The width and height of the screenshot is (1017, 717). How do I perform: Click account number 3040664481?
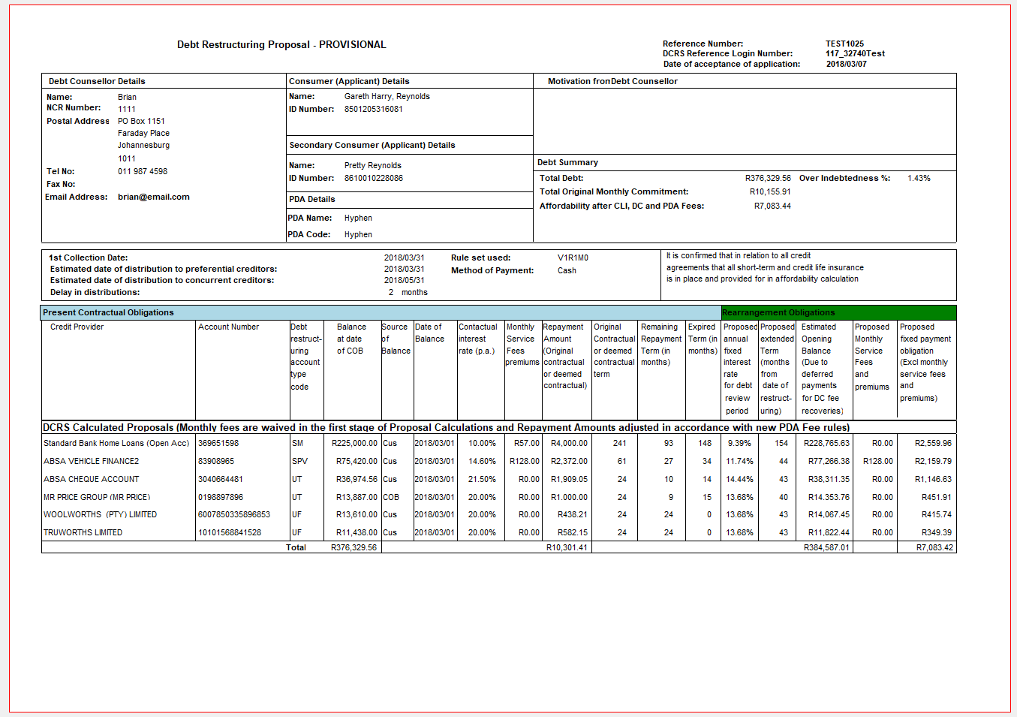click(x=221, y=479)
